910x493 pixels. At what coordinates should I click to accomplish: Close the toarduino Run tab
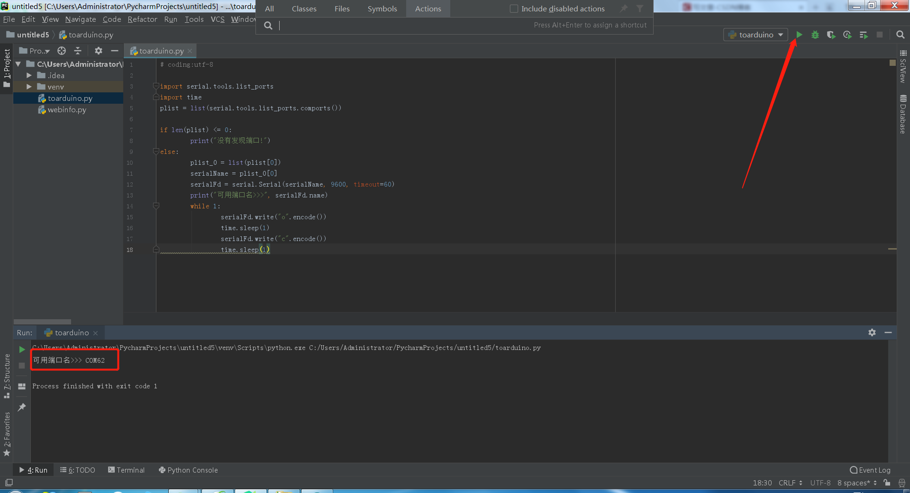95,333
